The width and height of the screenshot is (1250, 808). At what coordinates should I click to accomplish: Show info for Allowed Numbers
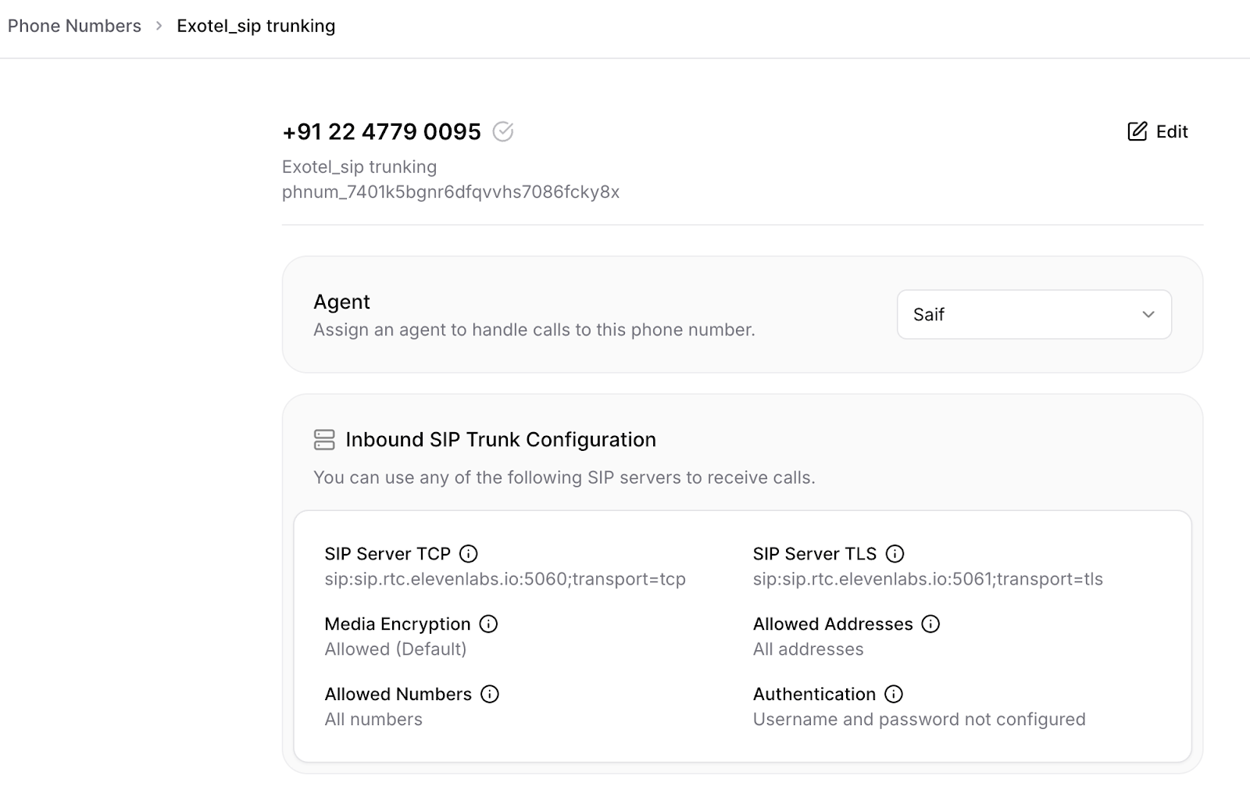(x=490, y=694)
